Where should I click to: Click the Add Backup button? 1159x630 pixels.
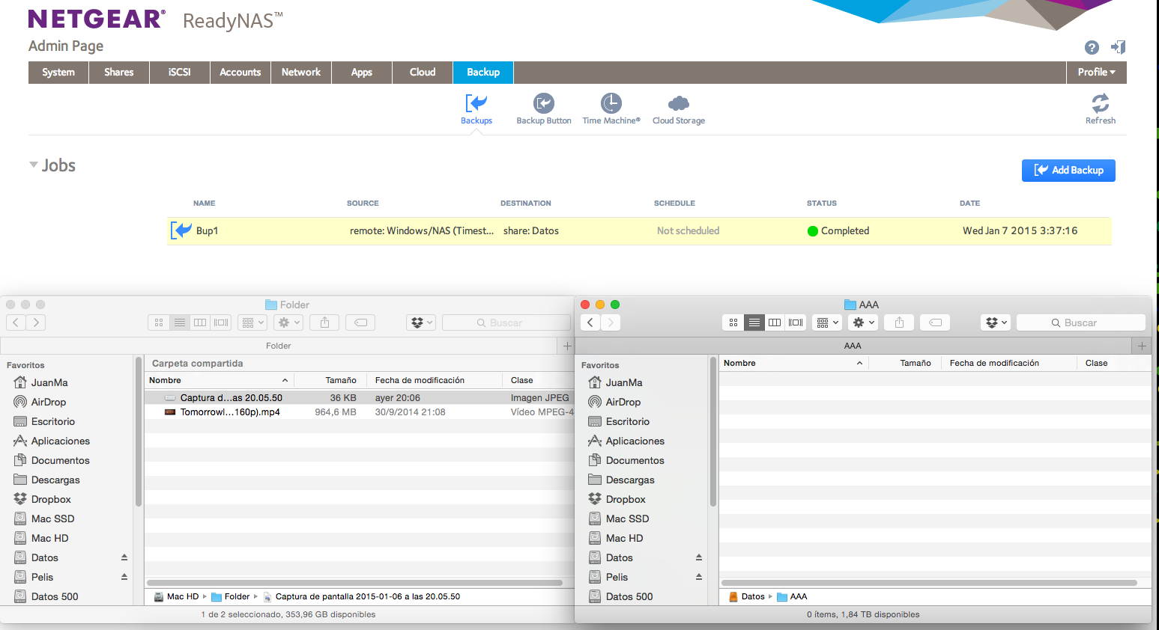(1068, 171)
